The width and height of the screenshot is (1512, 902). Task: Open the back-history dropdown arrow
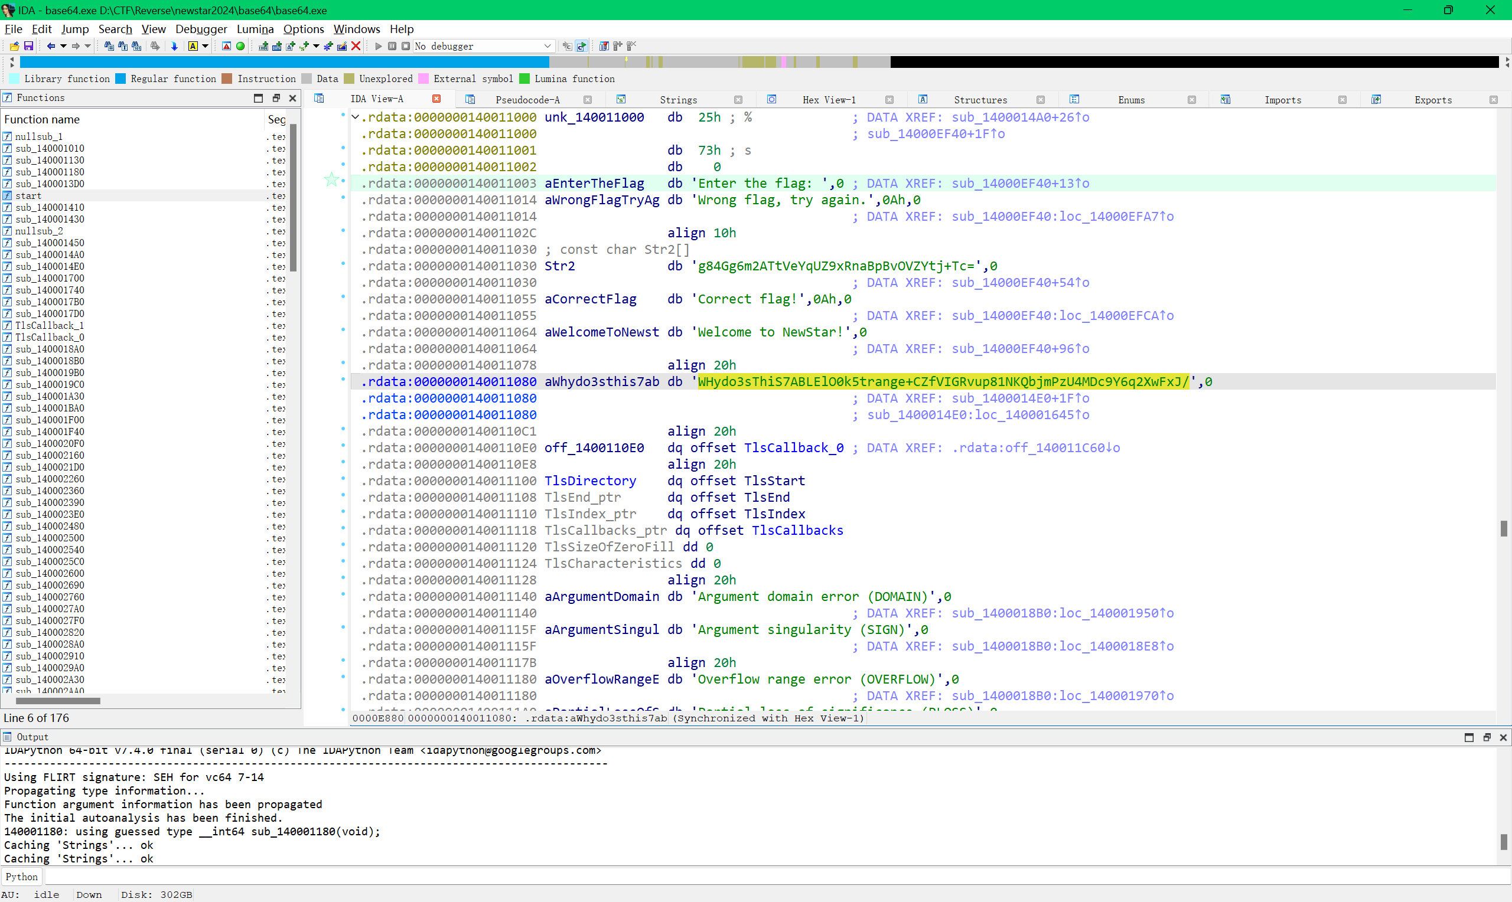pyautogui.click(x=63, y=46)
